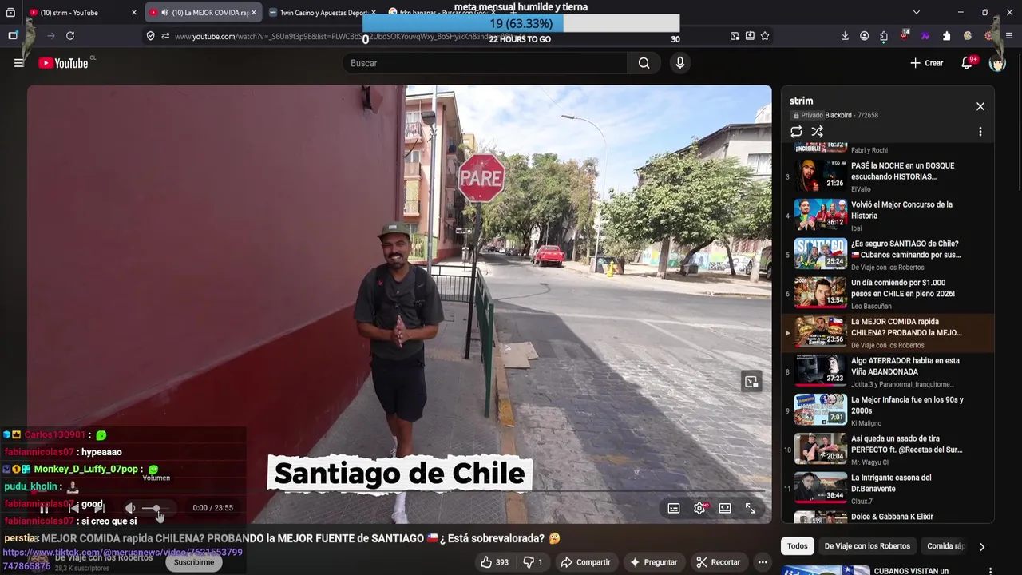The width and height of the screenshot is (1022, 575).
Task: Toggle playlist shuffle mode
Action: pyautogui.click(x=817, y=132)
